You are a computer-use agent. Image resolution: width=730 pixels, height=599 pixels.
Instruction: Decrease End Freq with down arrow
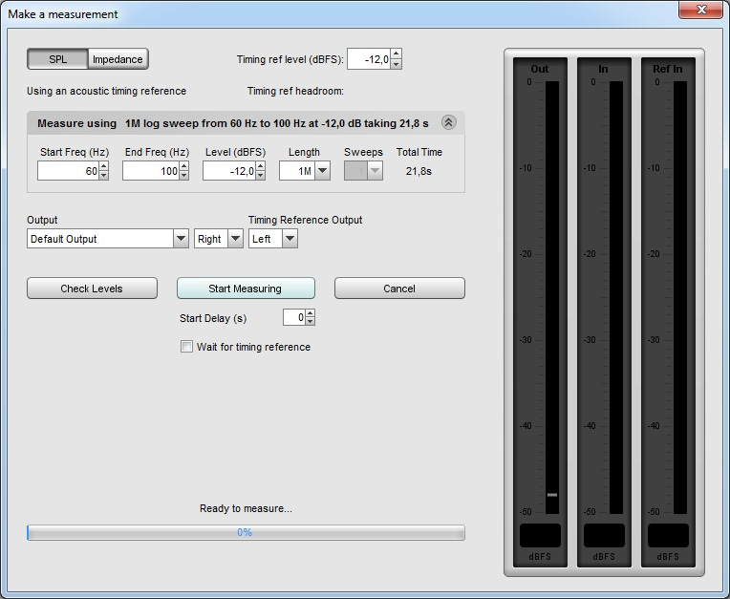point(183,176)
